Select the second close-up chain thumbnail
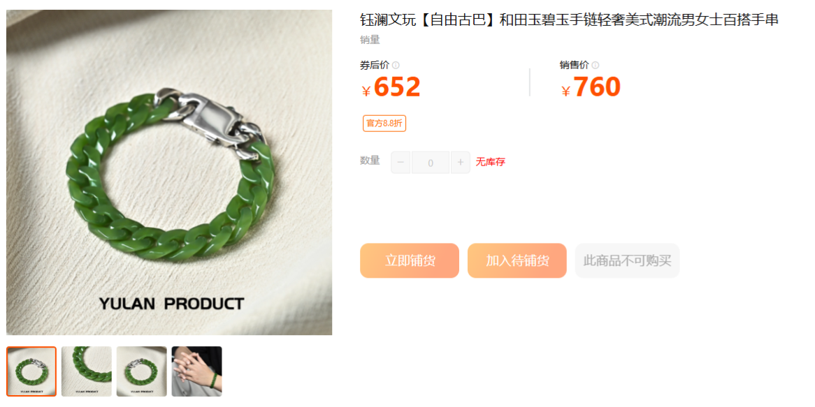Image resolution: width=815 pixels, height=407 pixels. click(86, 371)
